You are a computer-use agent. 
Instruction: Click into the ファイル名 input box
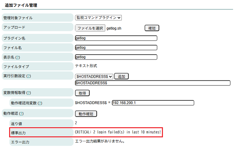[116, 47]
